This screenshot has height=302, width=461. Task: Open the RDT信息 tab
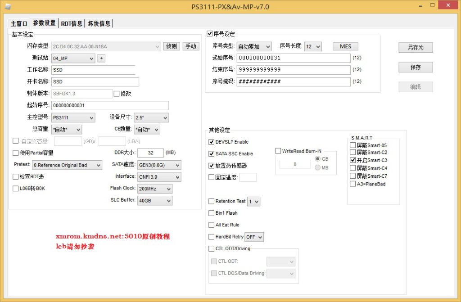pos(72,23)
